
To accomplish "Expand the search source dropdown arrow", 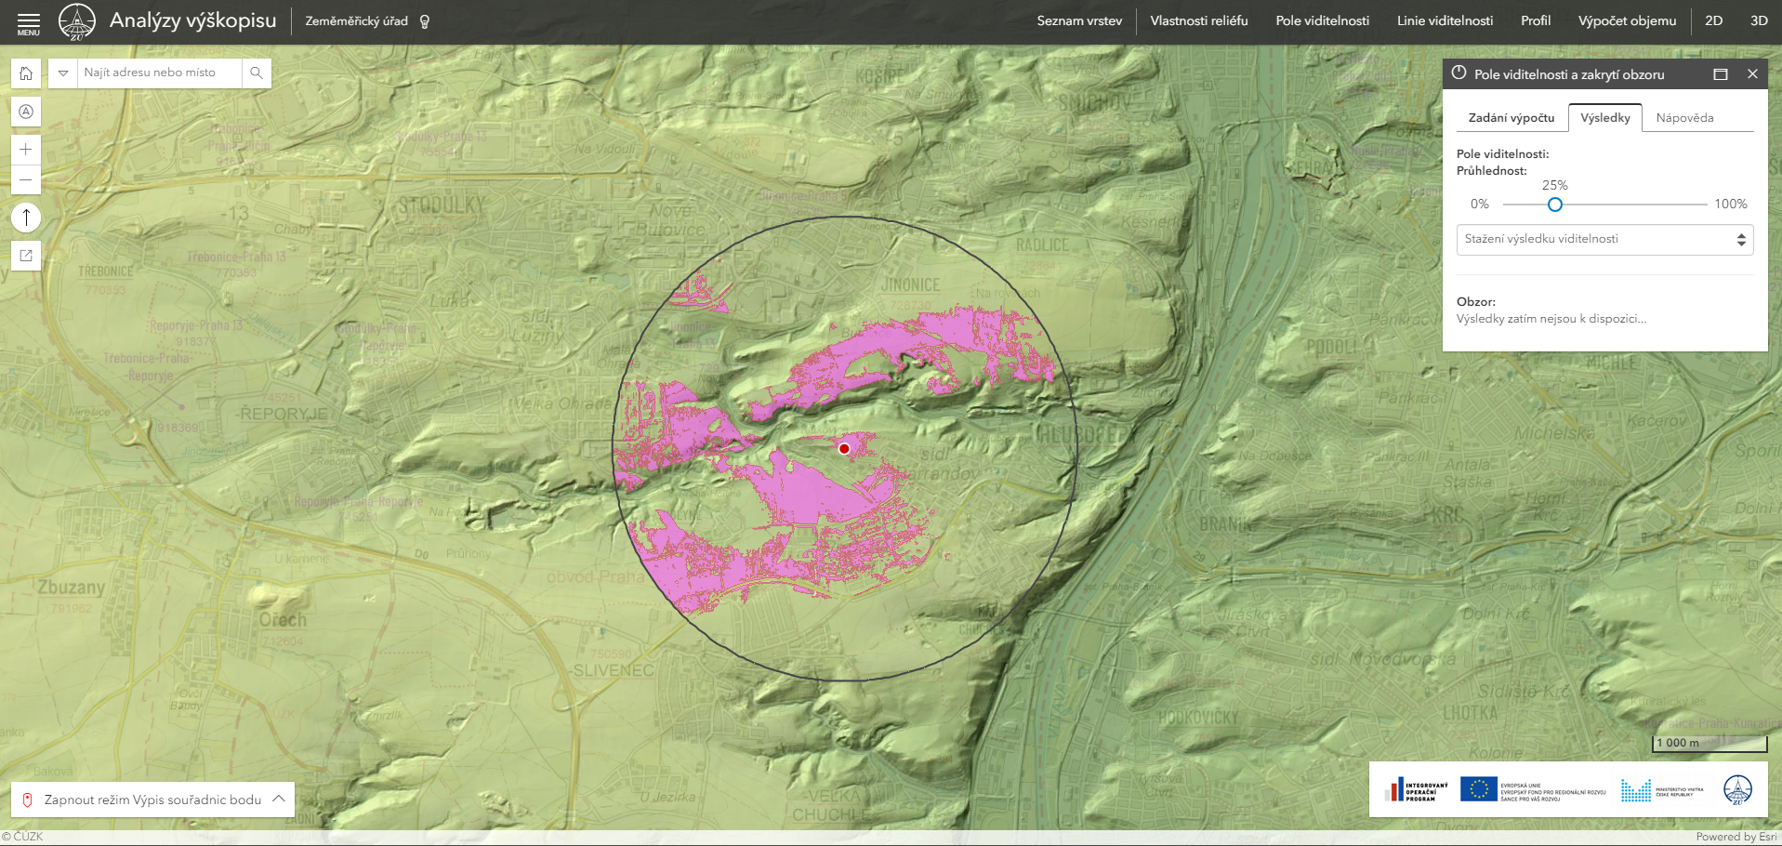I will 63,73.
